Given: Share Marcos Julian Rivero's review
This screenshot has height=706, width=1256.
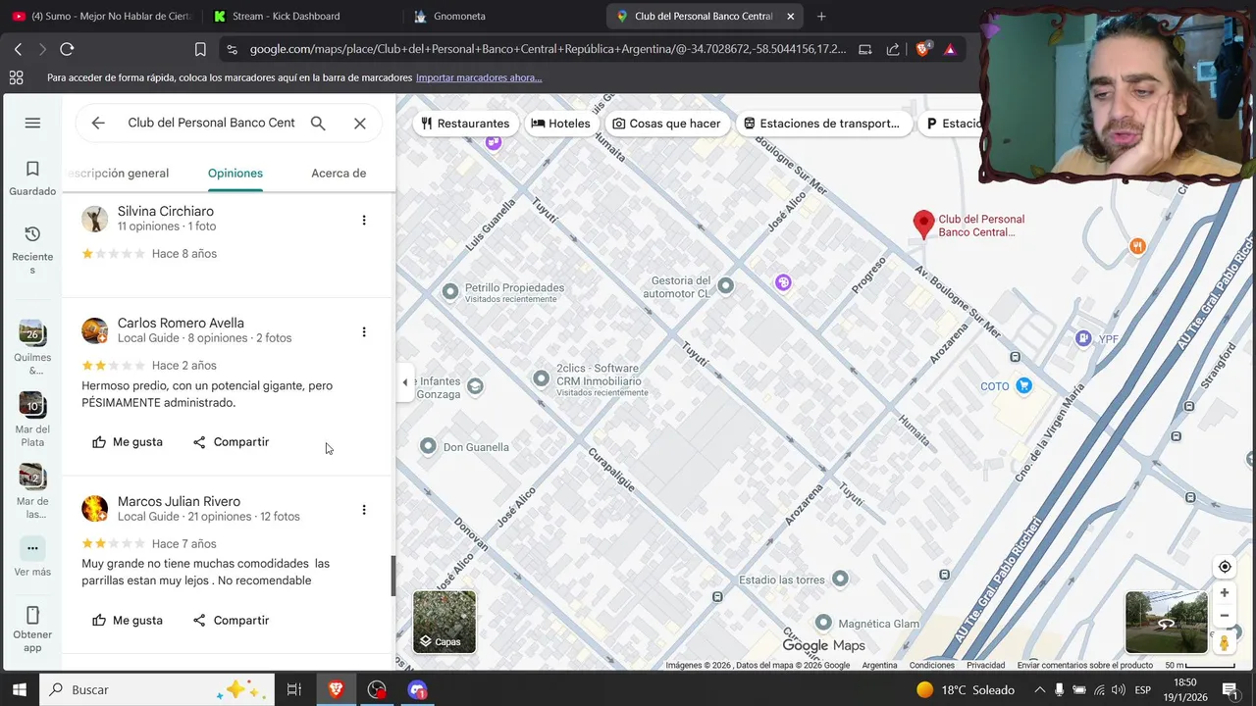Looking at the screenshot, I should pos(231,621).
